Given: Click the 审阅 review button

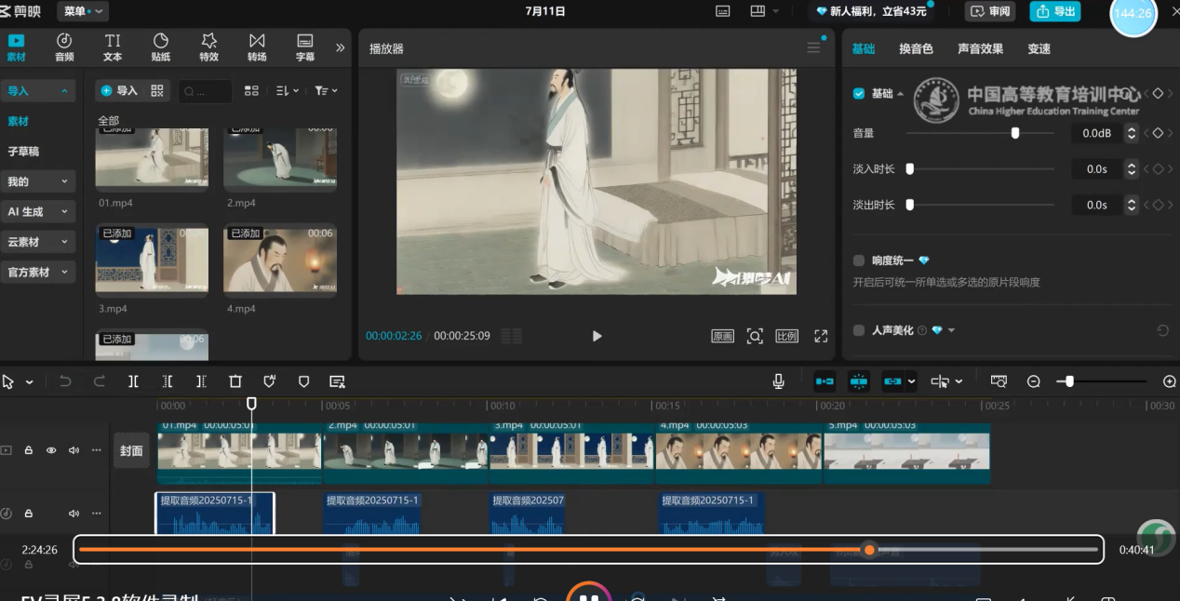Looking at the screenshot, I should point(991,11).
